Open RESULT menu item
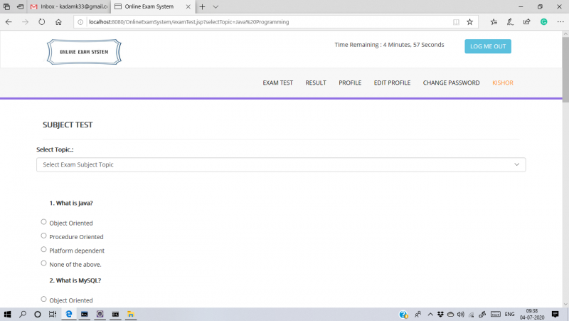 pyautogui.click(x=316, y=83)
